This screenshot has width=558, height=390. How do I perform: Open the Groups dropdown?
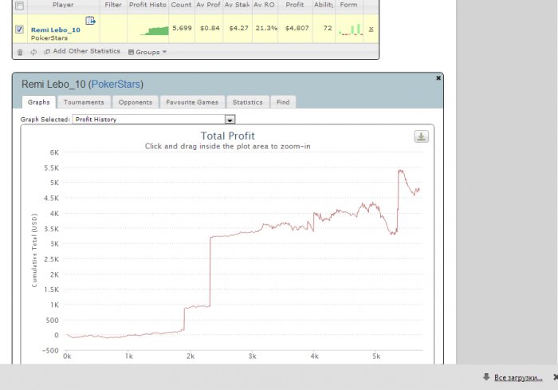pyautogui.click(x=147, y=52)
